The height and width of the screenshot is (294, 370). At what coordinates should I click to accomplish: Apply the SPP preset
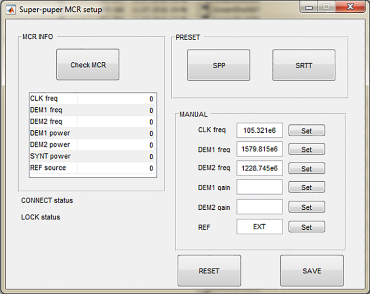click(218, 65)
